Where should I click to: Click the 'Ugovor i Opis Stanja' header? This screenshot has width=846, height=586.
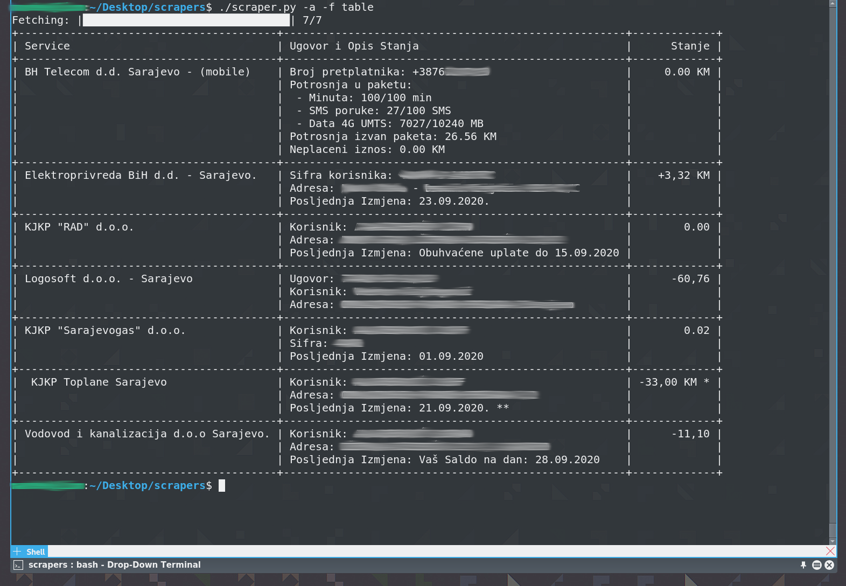(x=354, y=46)
